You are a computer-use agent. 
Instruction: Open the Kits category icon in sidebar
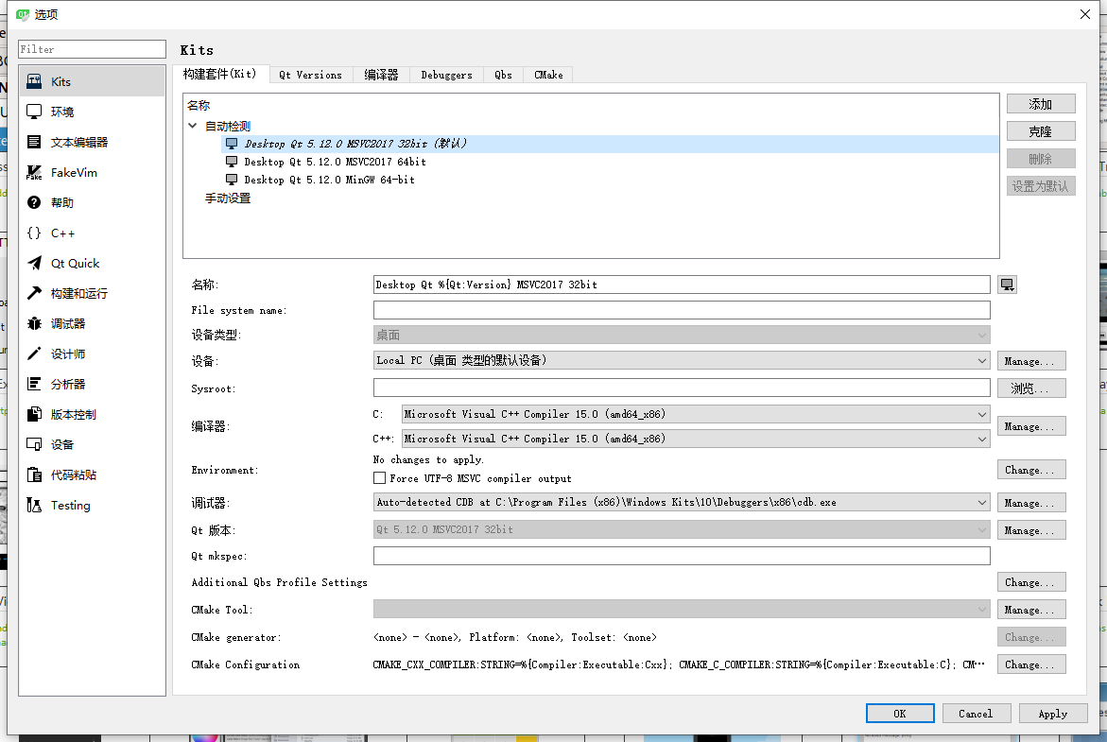(34, 81)
